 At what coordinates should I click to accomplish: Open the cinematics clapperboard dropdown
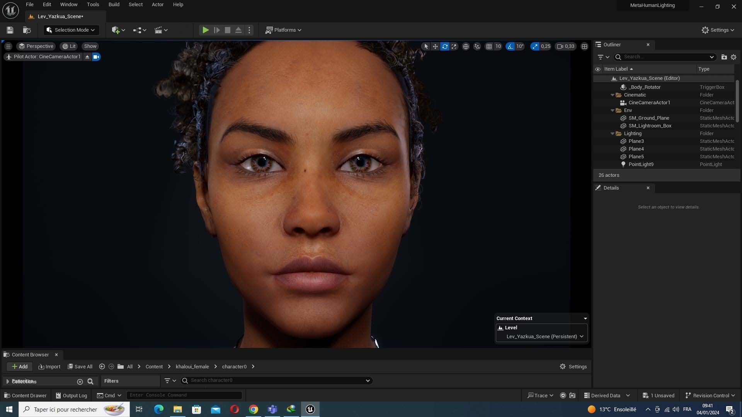click(161, 30)
